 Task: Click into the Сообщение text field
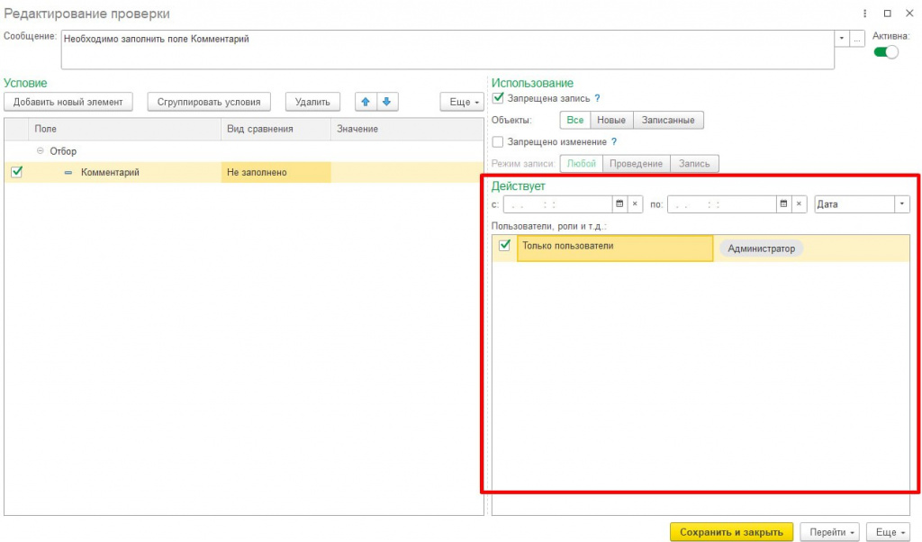(447, 50)
